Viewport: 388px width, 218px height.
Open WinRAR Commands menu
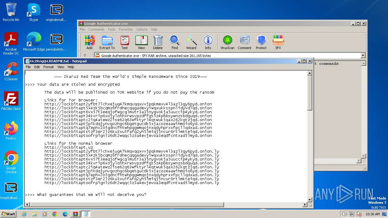pyautogui.click(x=96, y=29)
